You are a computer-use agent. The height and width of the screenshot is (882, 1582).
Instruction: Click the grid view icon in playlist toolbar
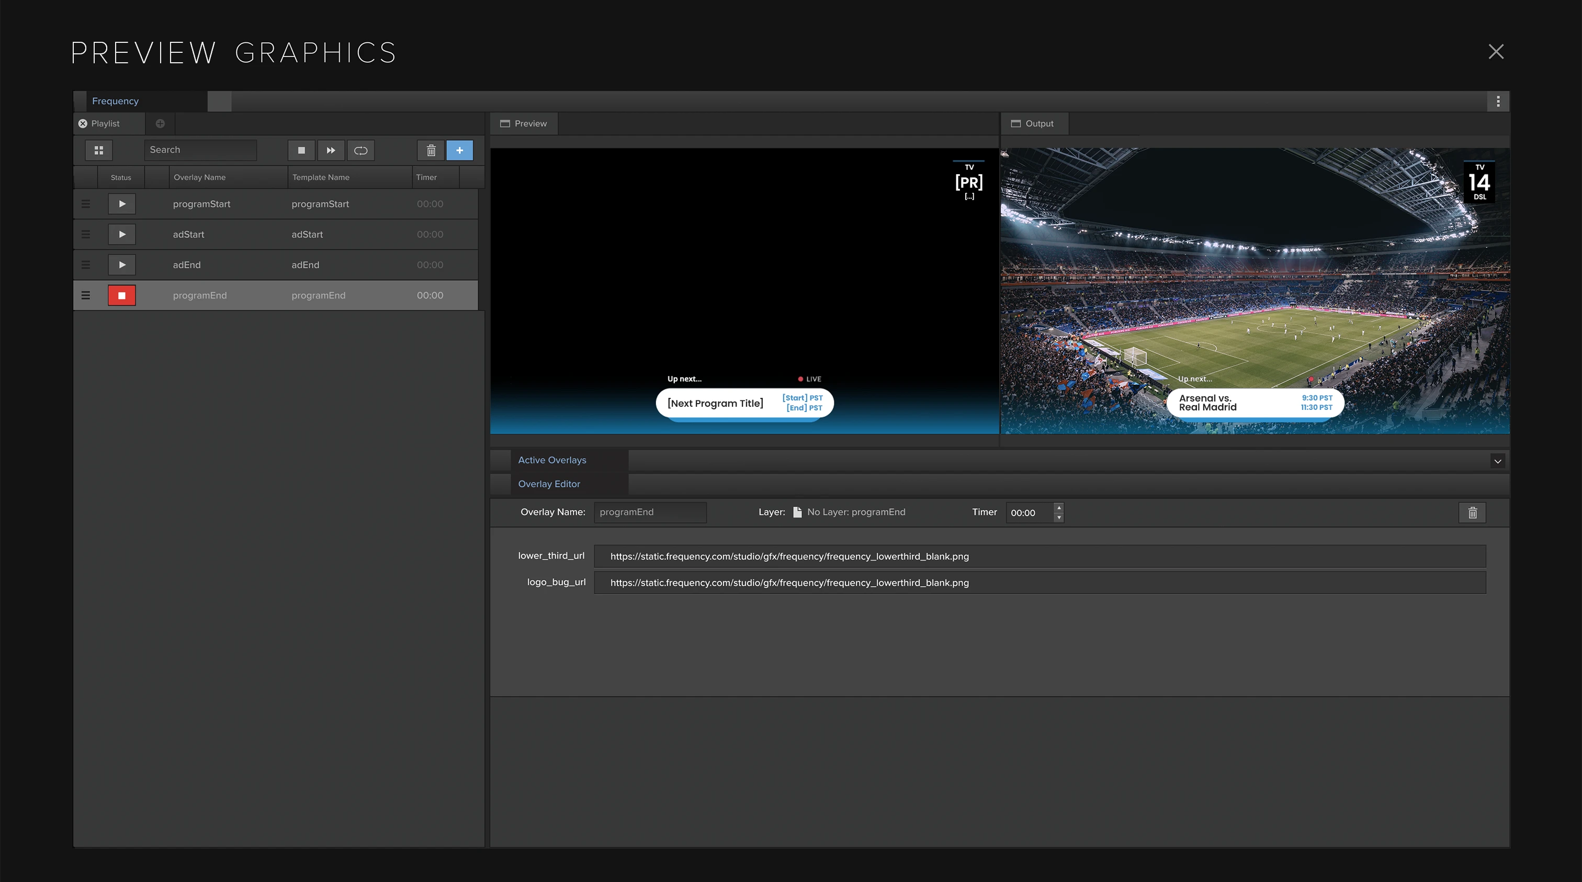click(99, 151)
